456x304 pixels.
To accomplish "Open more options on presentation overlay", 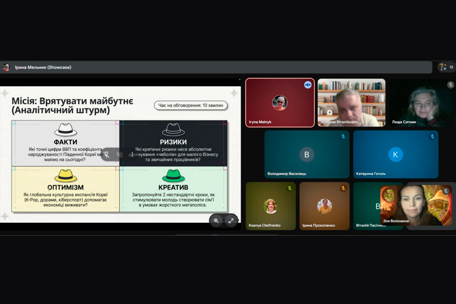I will point(132,155).
